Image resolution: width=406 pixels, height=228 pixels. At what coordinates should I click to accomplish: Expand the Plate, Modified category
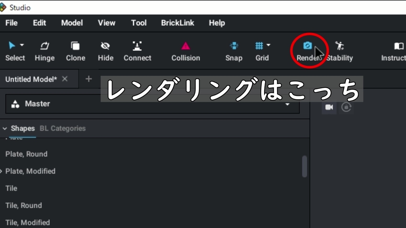coord(1,171)
